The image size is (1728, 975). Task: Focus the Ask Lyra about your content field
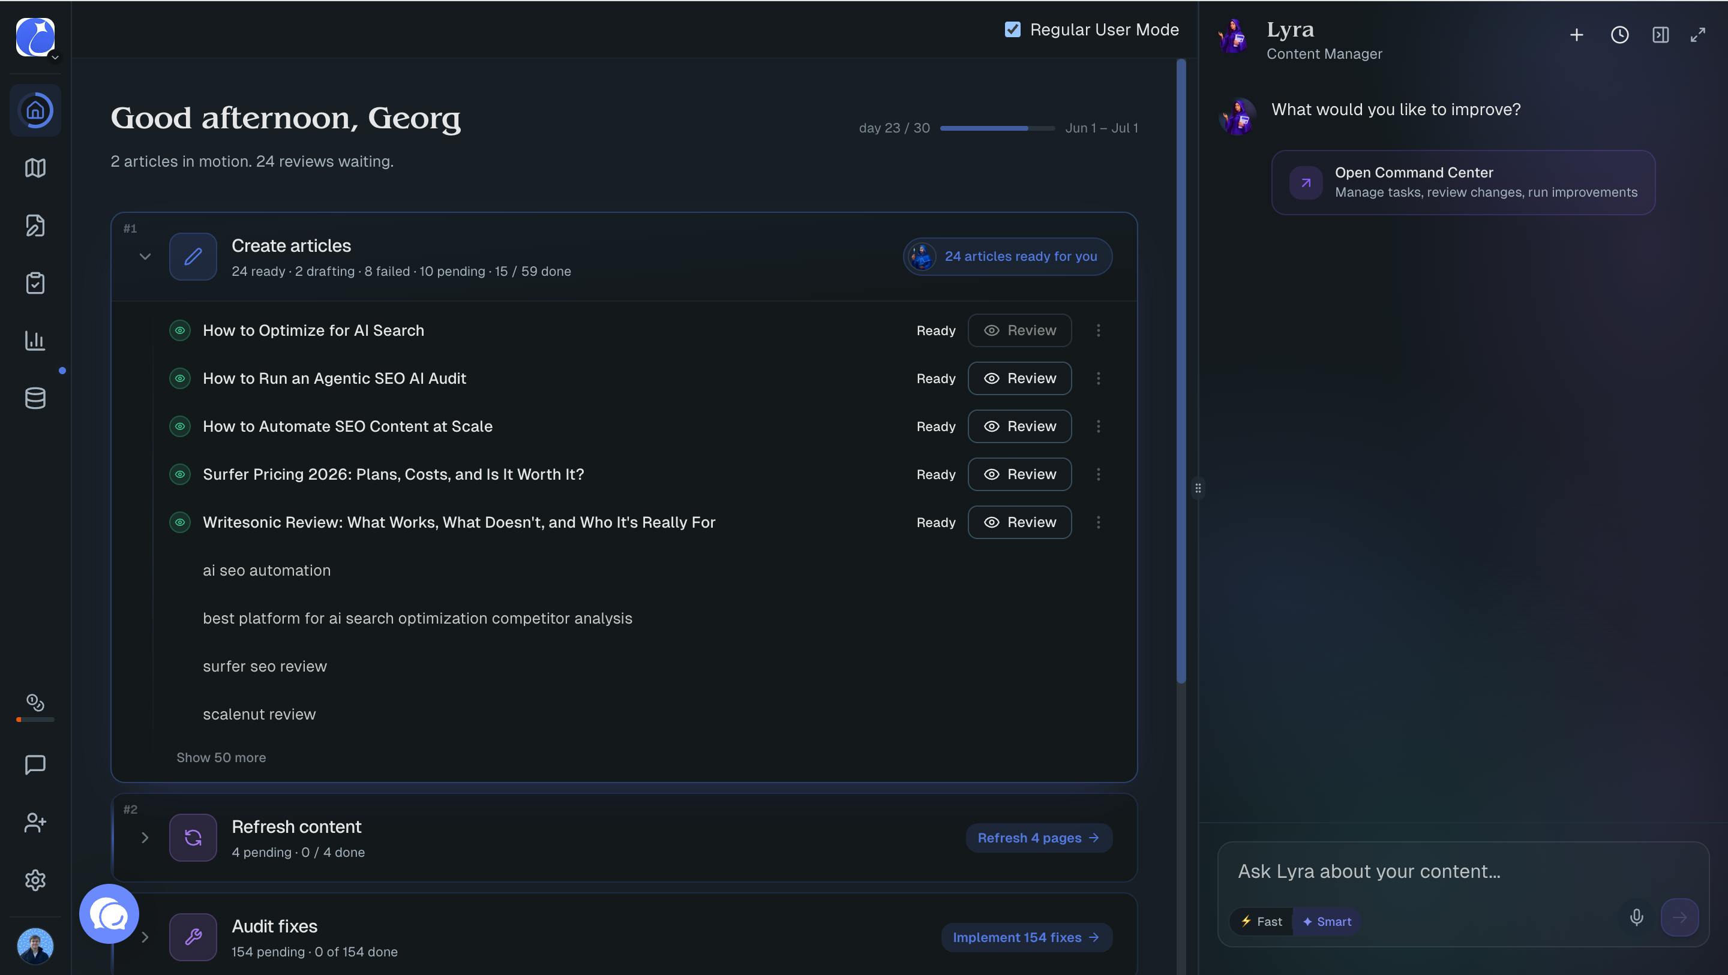(1462, 871)
